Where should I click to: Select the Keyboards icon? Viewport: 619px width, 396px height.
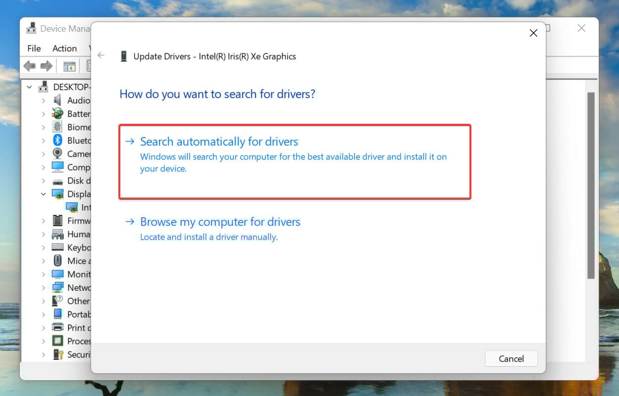pos(58,247)
